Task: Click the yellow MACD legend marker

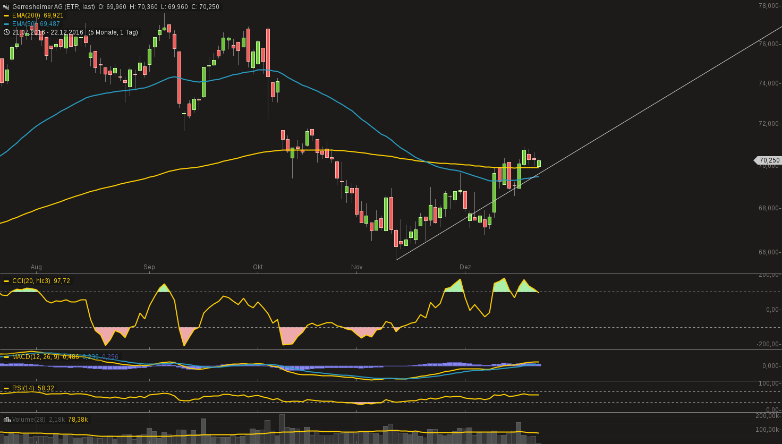Action: click(6, 357)
